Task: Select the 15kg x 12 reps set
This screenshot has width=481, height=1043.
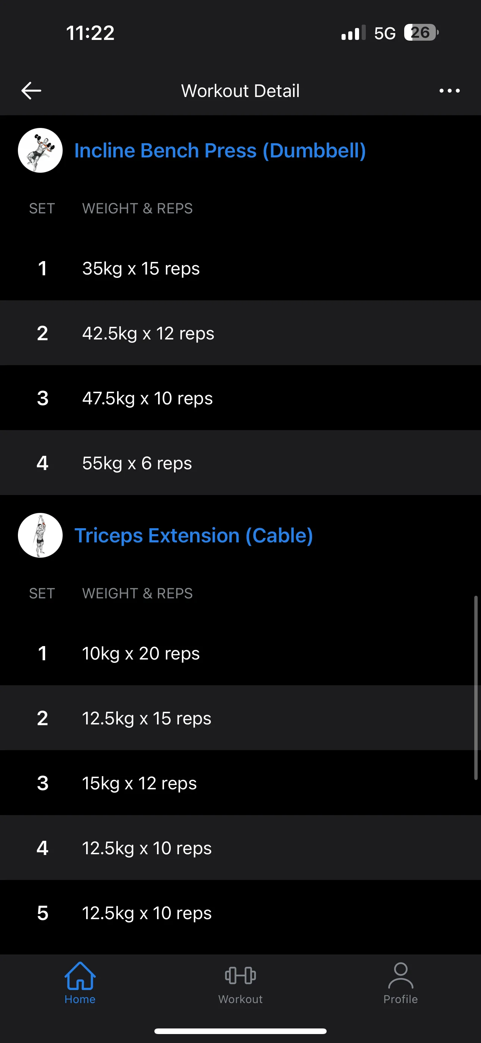Action: click(139, 783)
